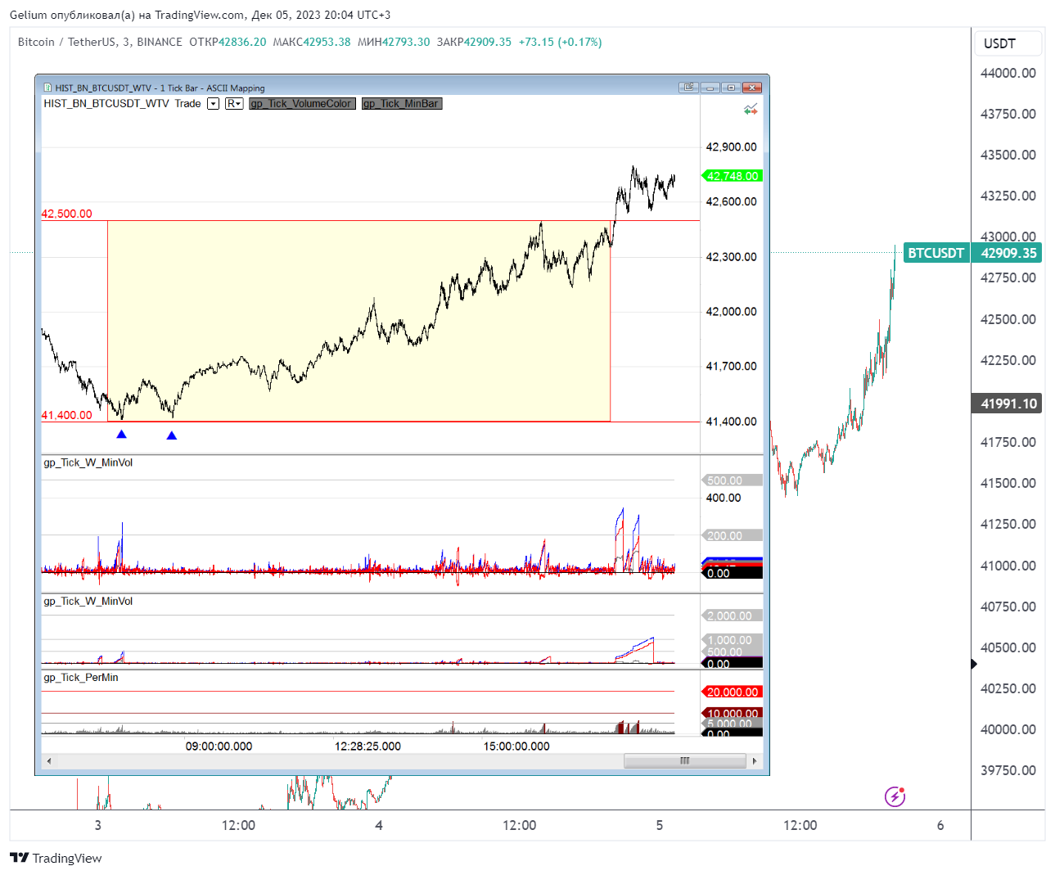This screenshot has width=1055, height=875.
Task: Click the date label 5 on time axis
Action: pos(660,825)
